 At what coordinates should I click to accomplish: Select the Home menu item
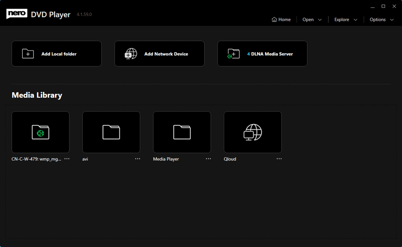(281, 19)
